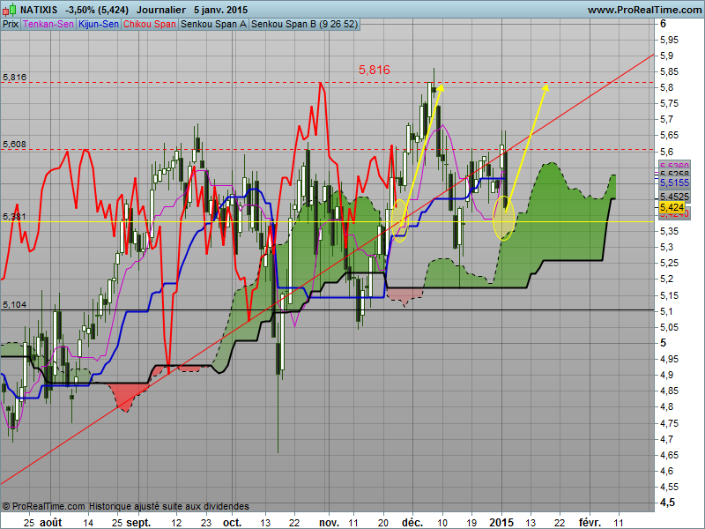
Task: Click the bold 6 price axis label
Action: (664, 24)
